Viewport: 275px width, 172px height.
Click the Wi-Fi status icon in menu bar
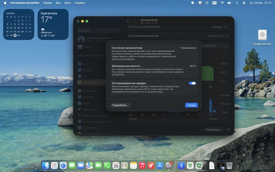[x=222, y=3]
